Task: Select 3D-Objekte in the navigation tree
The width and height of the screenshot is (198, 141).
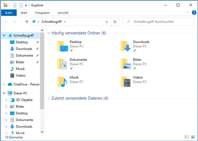Action: pos(24,100)
